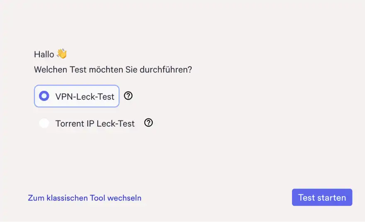Viewport: 365px width, 222px height.
Task: Select the Torrent IP Leck-Test radio button
Action: (44, 123)
